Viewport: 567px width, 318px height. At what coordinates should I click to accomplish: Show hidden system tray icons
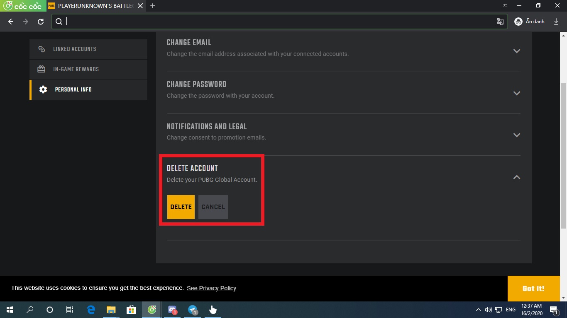pos(478,310)
